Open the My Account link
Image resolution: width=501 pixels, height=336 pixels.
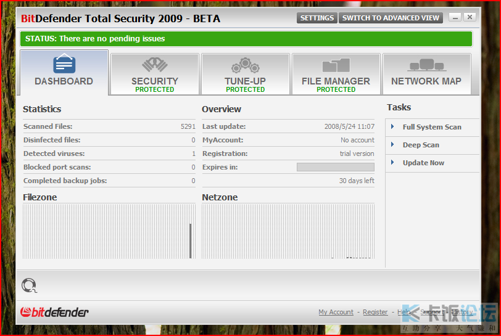click(x=336, y=313)
